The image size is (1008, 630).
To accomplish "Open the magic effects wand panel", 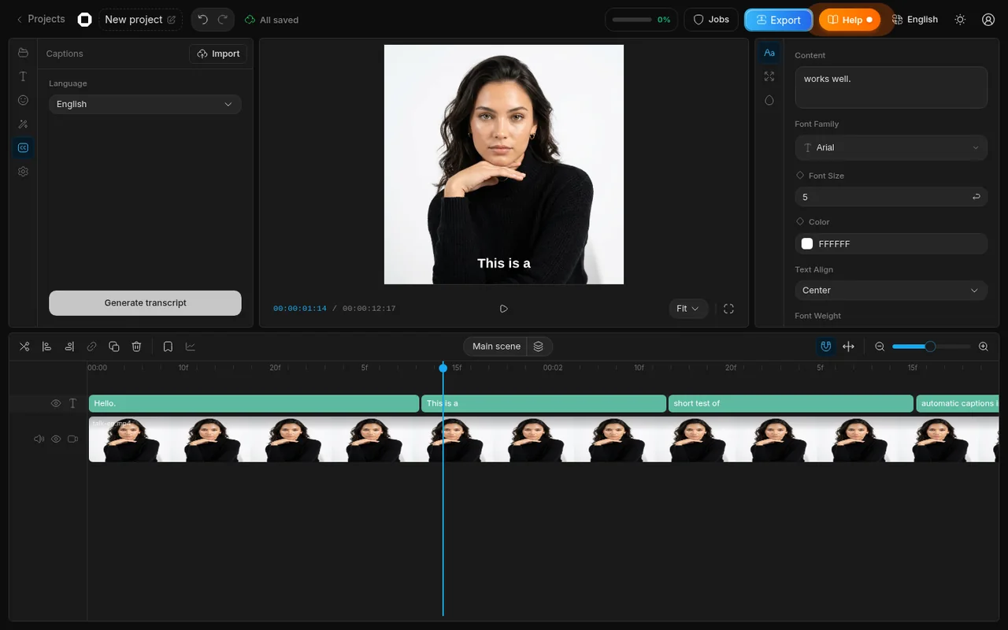I will [x=23, y=124].
